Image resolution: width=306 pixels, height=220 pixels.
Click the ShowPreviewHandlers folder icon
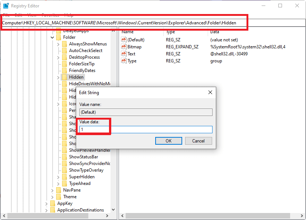tap(64, 150)
